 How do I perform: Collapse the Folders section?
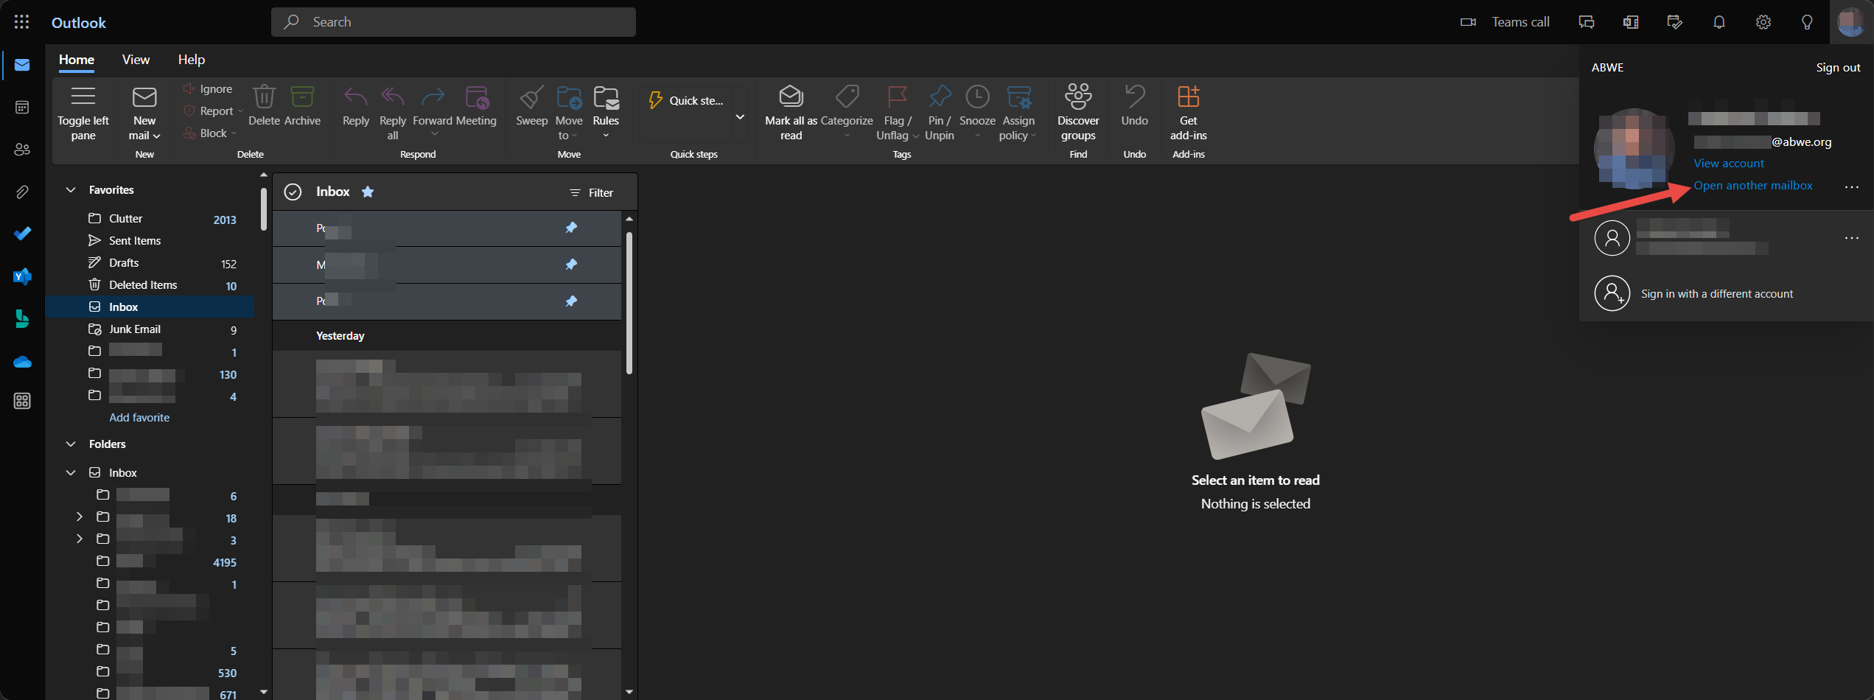tap(71, 444)
